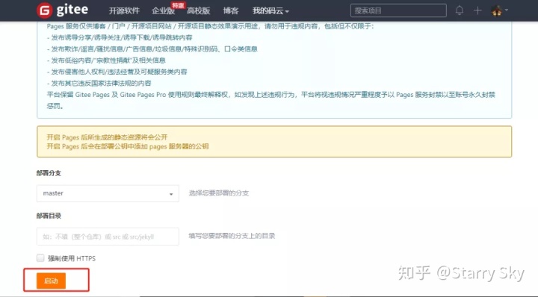Click the gitee wordmark text
The width and height of the screenshot is (538, 297).
(x=72, y=10)
